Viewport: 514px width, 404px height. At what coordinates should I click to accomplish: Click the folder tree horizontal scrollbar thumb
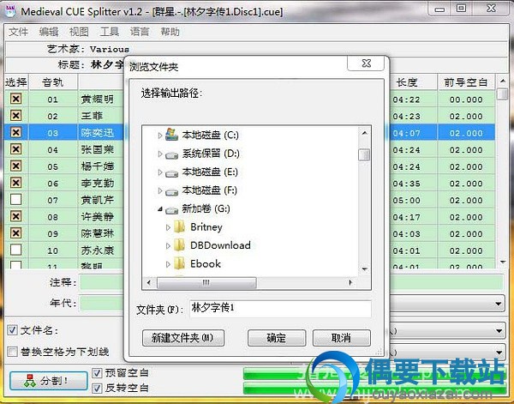(x=206, y=282)
